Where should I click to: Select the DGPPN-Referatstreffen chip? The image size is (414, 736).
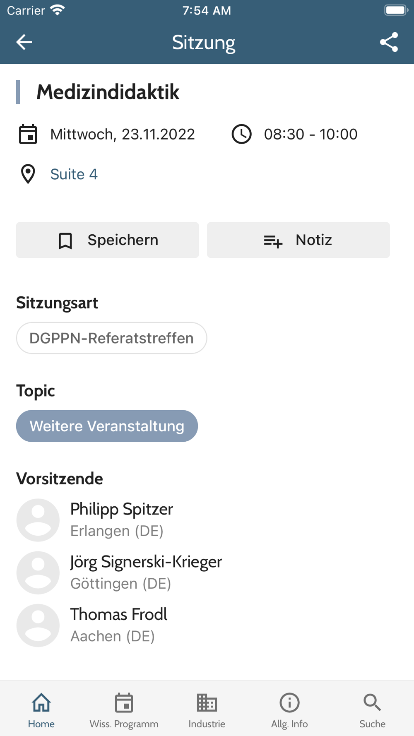(111, 338)
